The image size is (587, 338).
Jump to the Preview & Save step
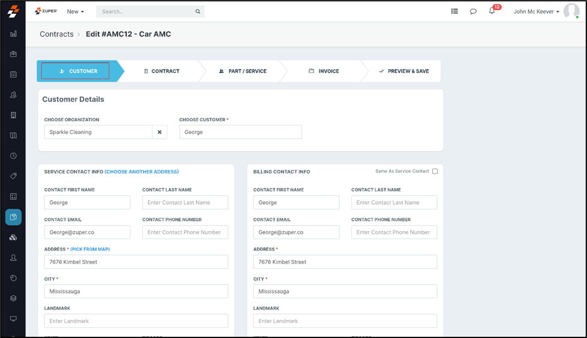click(404, 71)
